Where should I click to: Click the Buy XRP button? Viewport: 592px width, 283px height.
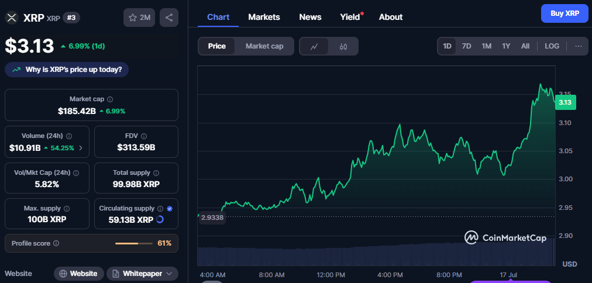point(565,13)
